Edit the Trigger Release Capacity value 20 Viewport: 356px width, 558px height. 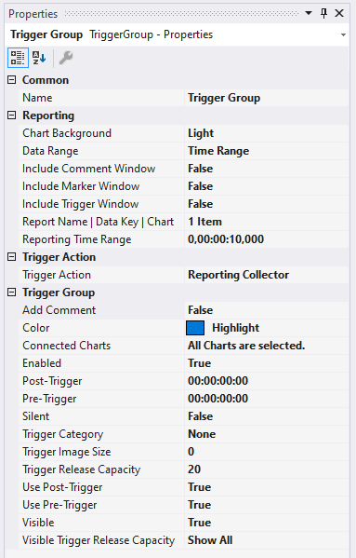[194, 470]
